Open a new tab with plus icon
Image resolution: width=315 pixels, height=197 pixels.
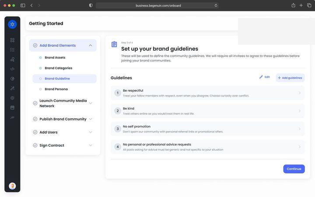coord(301,5)
